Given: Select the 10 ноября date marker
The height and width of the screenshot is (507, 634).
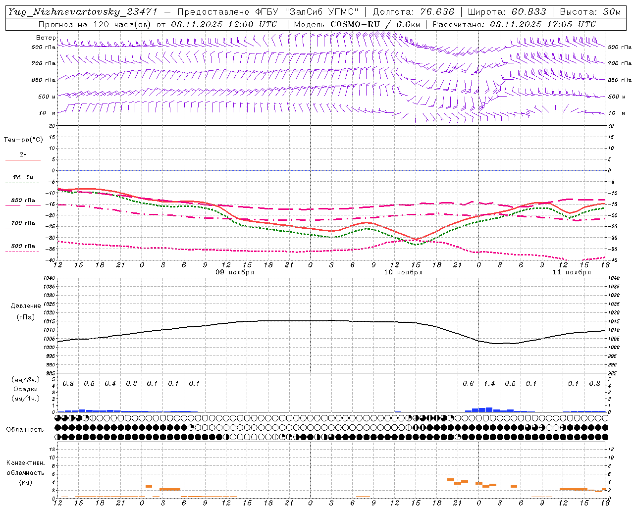Looking at the screenshot, I should click(403, 272).
